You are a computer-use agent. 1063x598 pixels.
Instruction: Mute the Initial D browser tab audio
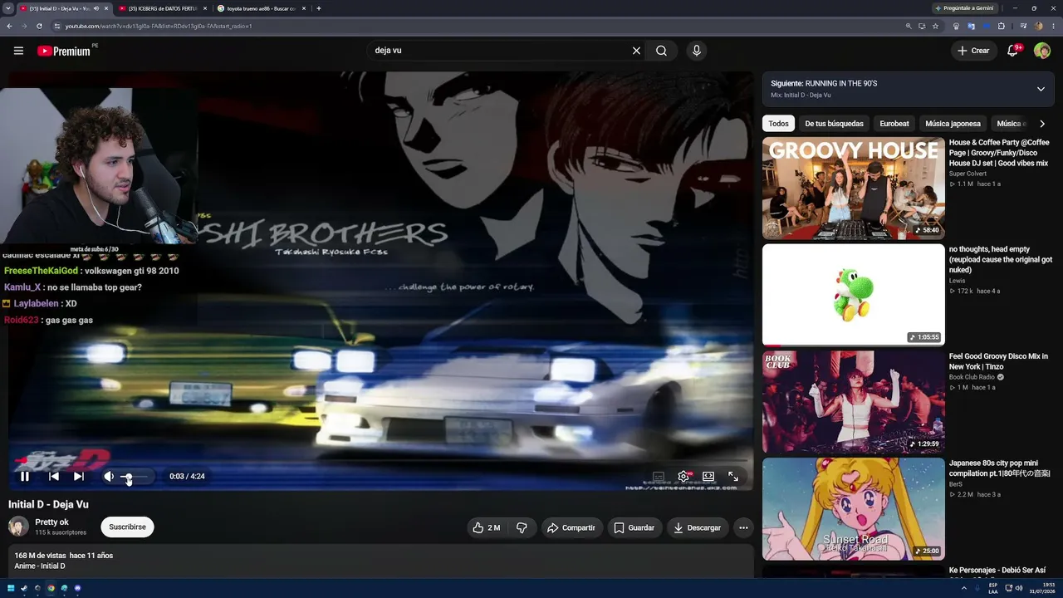click(96, 8)
